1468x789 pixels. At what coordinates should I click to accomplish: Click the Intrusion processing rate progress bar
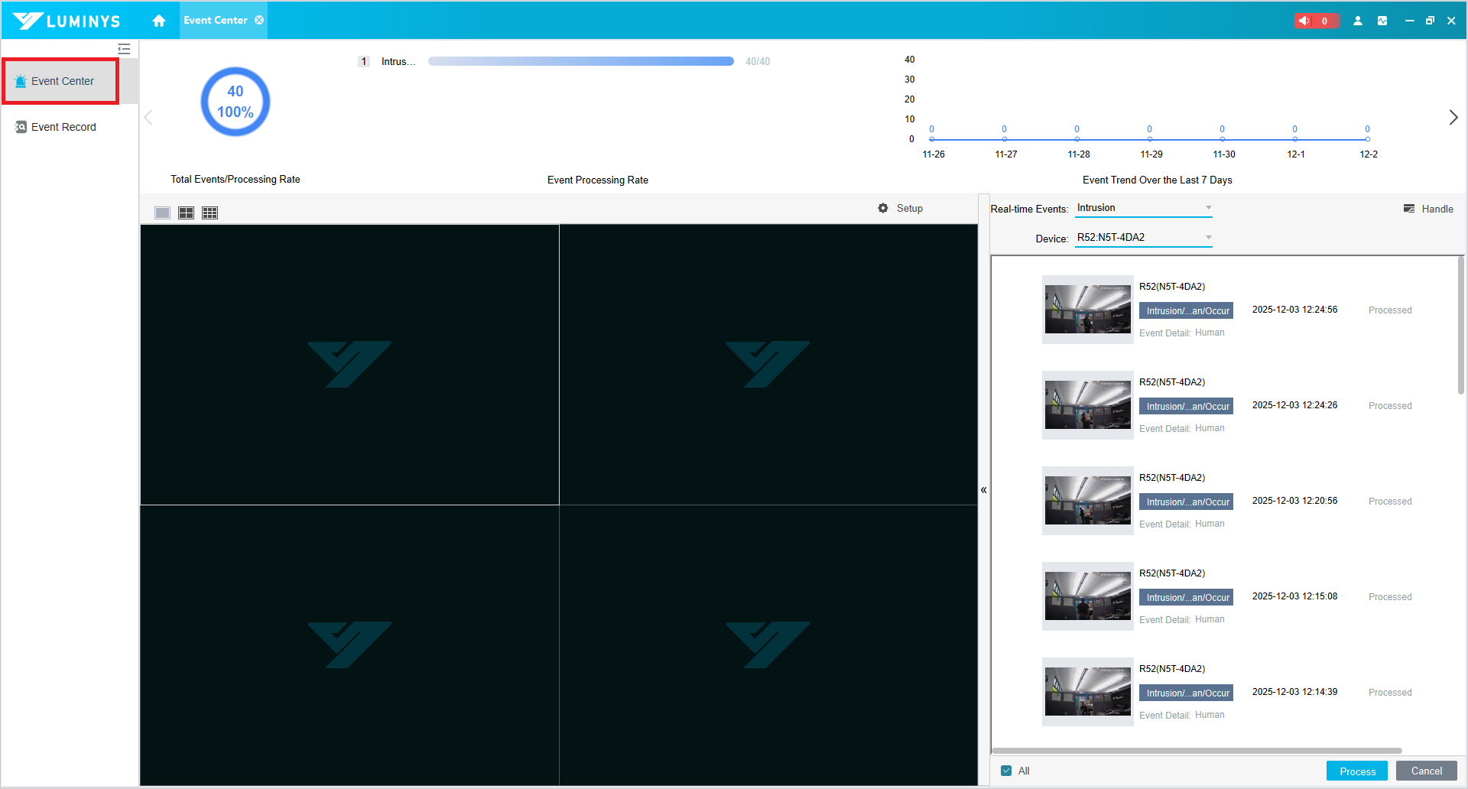point(580,61)
